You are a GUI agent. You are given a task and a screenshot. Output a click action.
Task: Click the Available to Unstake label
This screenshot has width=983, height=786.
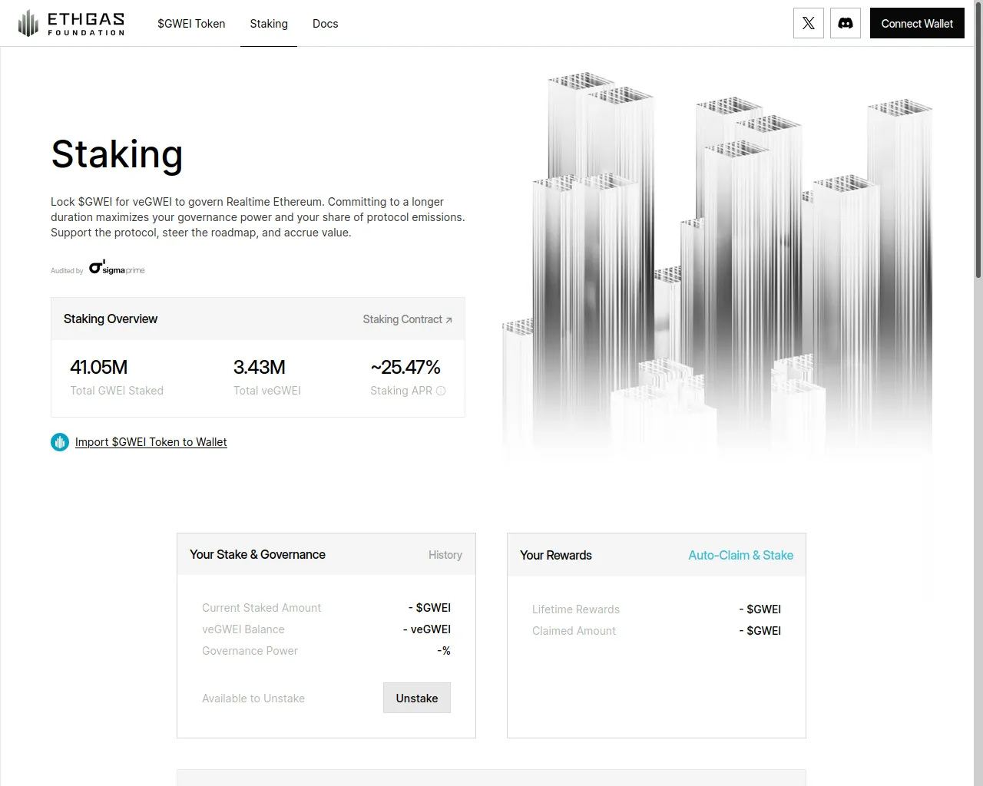pos(253,698)
